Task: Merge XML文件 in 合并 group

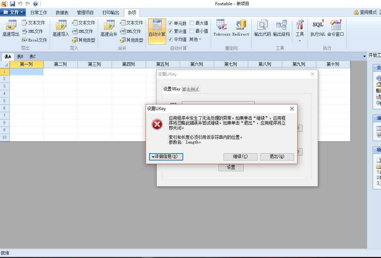Action: point(131,31)
